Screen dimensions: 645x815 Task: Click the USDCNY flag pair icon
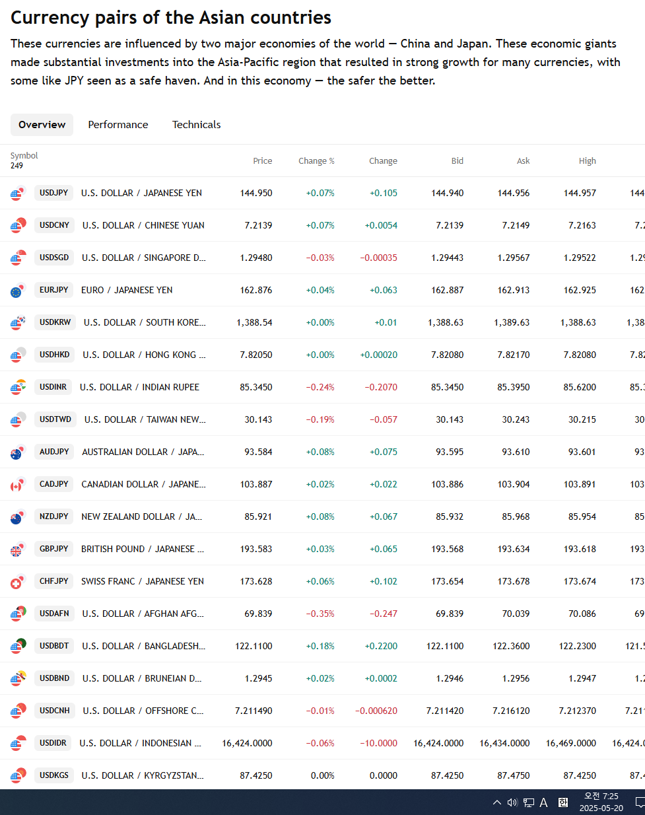pyautogui.click(x=18, y=226)
